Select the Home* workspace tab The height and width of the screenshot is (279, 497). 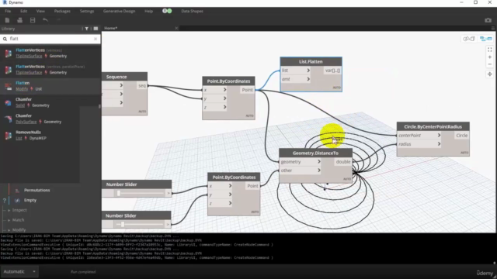[x=110, y=28]
